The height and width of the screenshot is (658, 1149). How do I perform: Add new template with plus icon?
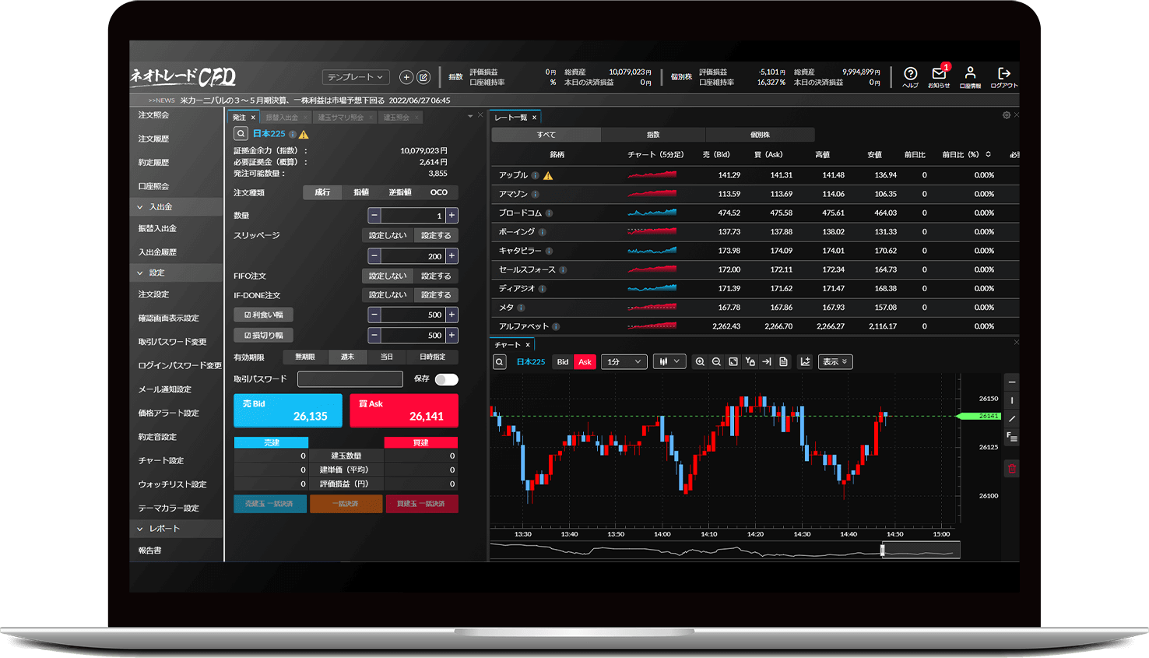[x=406, y=77]
